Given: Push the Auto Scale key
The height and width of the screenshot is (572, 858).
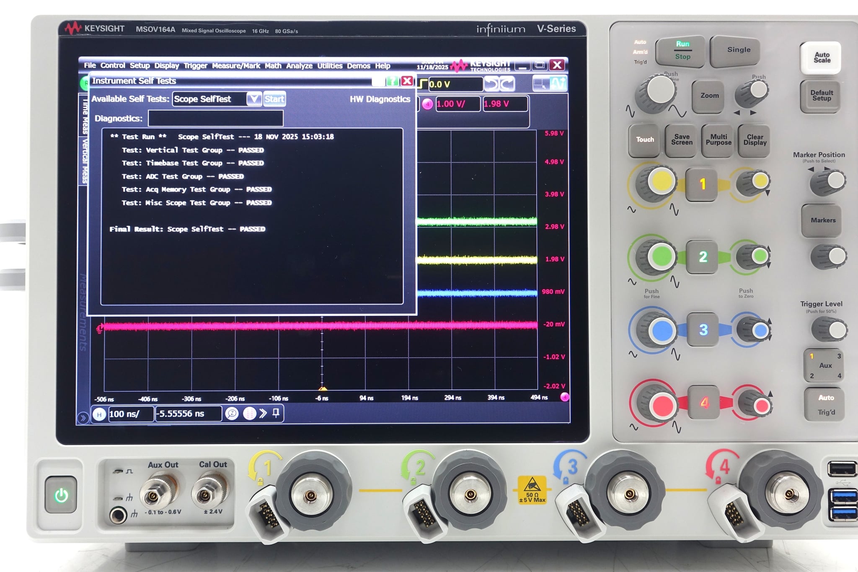Looking at the screenshot, I should [821, 57].
